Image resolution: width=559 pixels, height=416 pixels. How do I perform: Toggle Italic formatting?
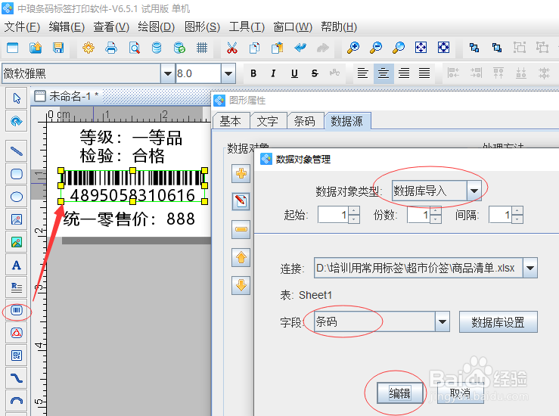pyautogui.click(x=273, y=73)
